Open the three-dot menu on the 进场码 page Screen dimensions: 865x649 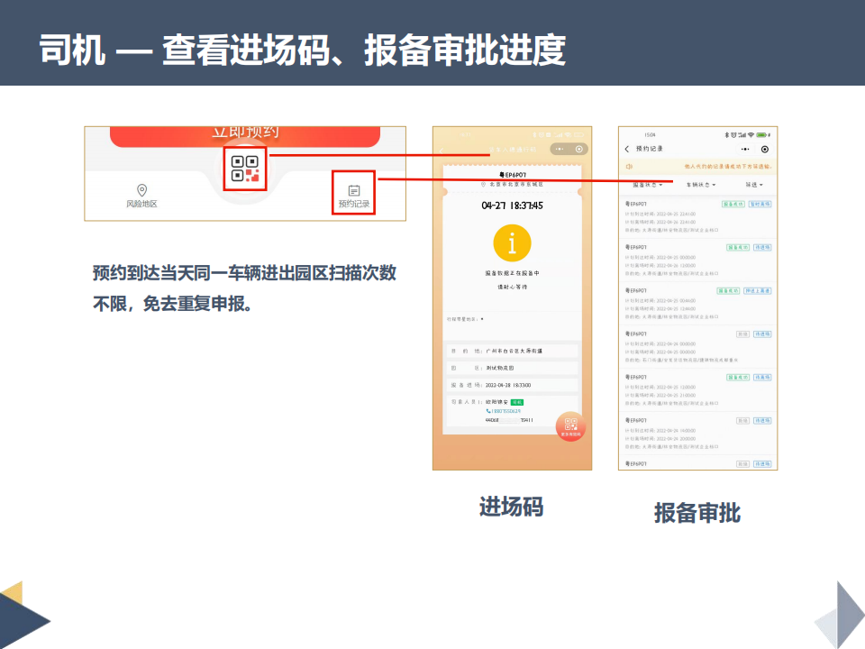(560, 148)
